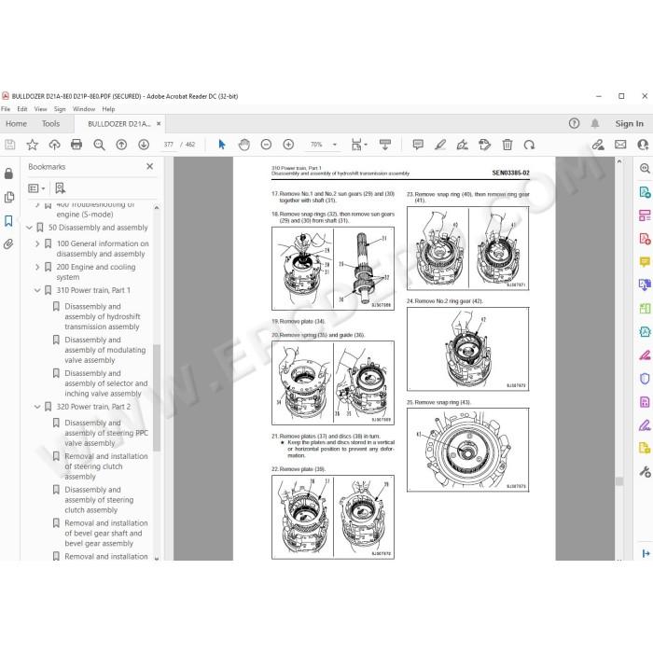Screen dimensions: 653x653
Task: Click the bookmarks panel scrollbar thumb
Action: [x=157, y=397]
